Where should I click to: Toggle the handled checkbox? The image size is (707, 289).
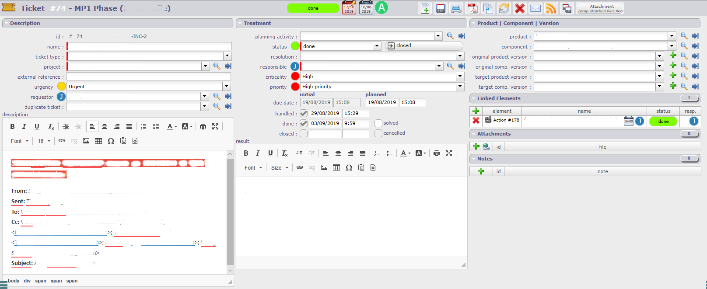pos(304,114)
